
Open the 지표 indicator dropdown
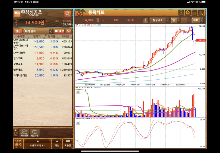coord(198,20)
